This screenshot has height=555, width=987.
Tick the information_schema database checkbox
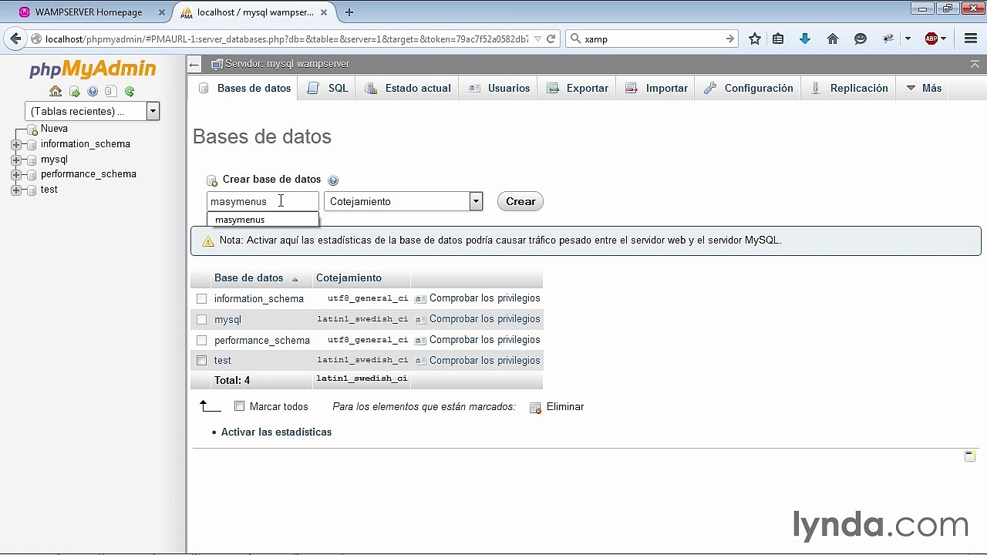click(201, 298)
